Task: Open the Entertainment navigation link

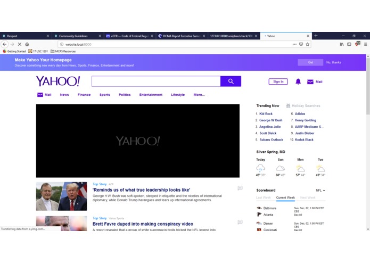Action: click(151, 95)
